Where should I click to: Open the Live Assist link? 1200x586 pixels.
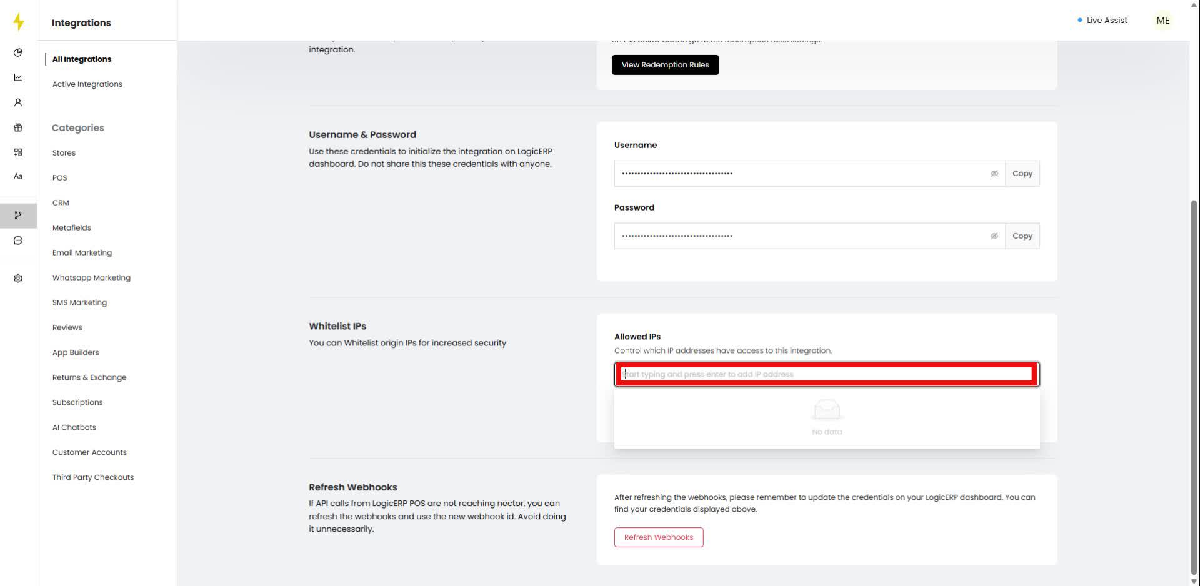[x=1106, y=20]
